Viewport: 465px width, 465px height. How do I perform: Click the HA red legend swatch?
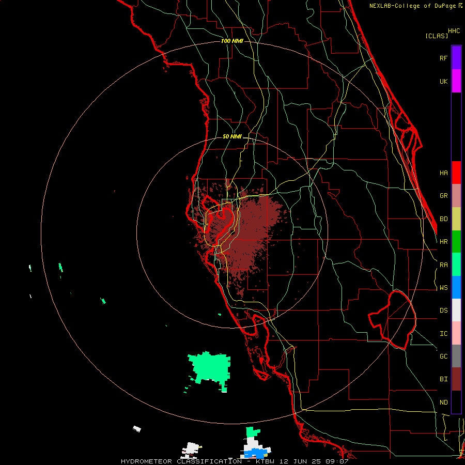coord(456,173)
